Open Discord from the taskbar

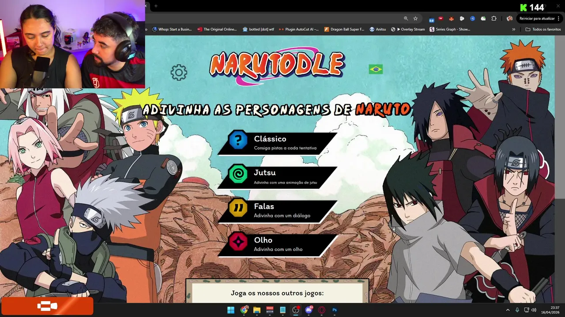click(x=309, y=310)
